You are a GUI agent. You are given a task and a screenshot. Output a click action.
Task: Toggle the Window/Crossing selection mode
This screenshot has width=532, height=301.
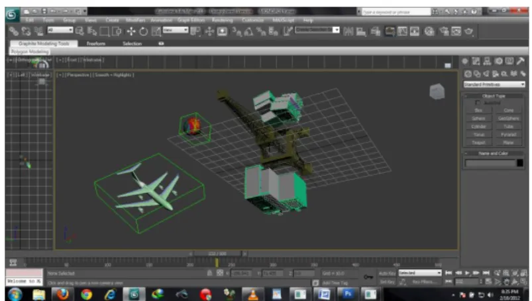tap(117, 32)
